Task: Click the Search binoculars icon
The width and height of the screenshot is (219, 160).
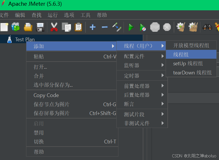Action: pyautogui.click(x=208, y=27)
